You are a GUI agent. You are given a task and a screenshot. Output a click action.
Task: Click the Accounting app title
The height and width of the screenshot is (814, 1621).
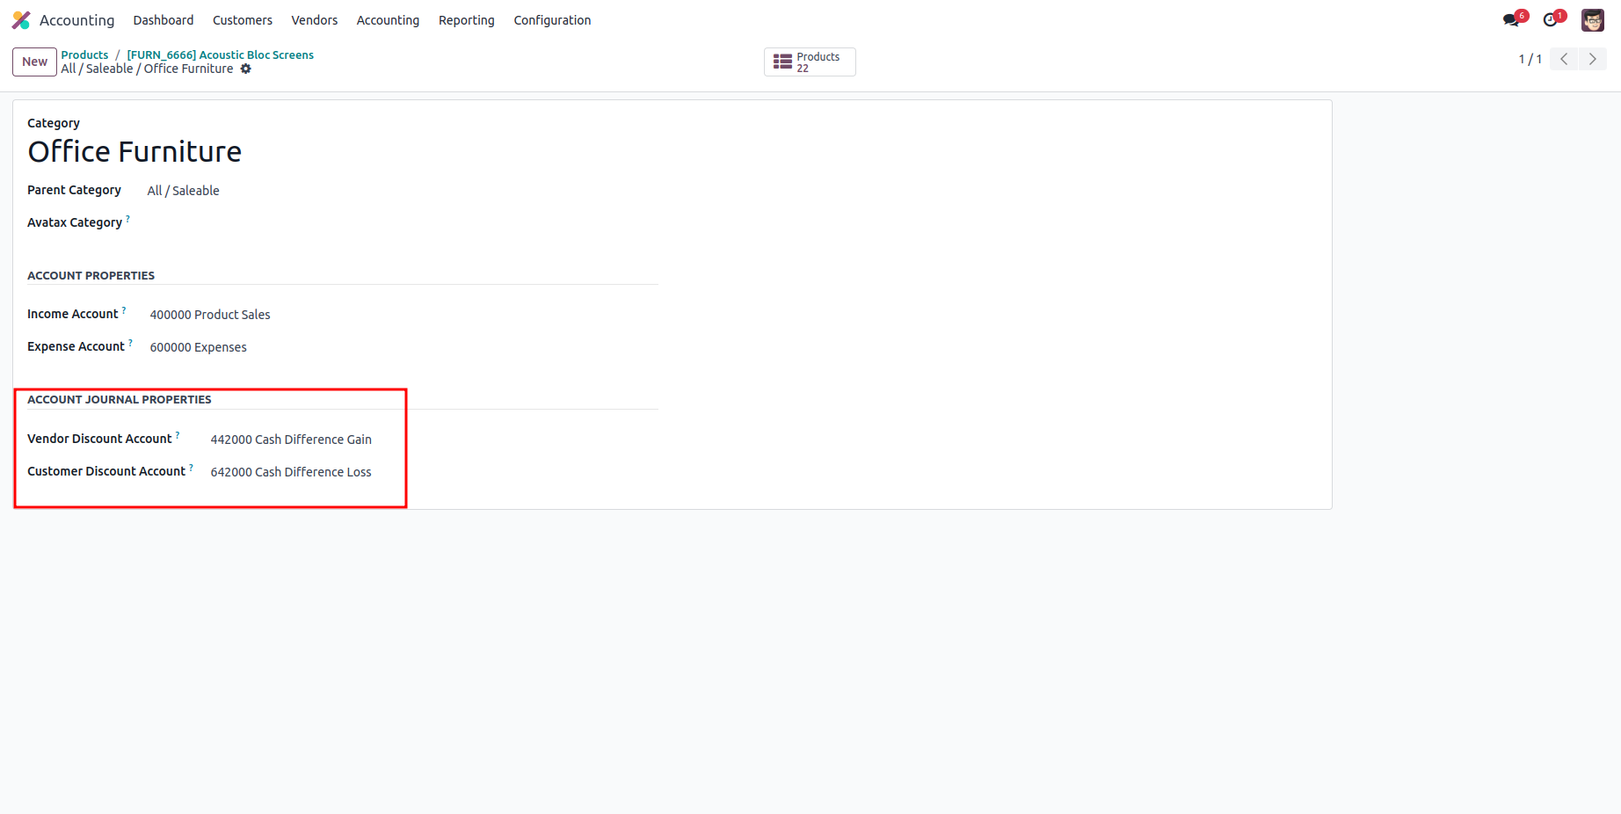pyautogui.click(x=76, y=20)
